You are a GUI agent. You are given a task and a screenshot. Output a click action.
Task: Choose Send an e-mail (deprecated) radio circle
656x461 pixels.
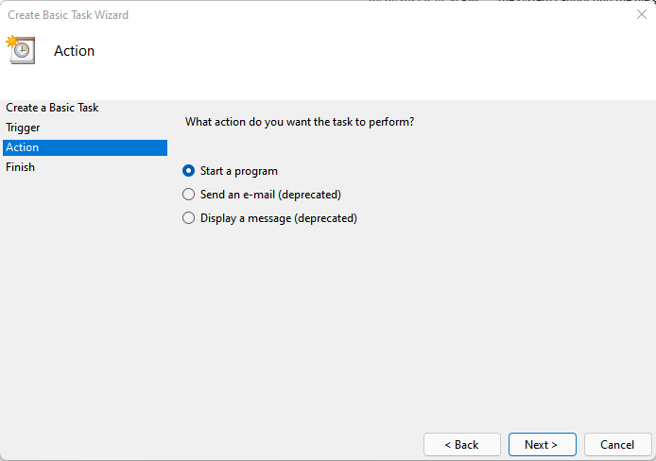click(188, 195)
